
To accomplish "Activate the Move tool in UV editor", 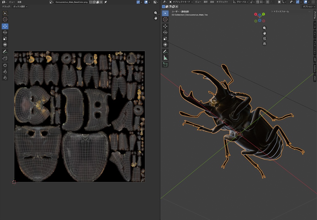I will 5,26.
